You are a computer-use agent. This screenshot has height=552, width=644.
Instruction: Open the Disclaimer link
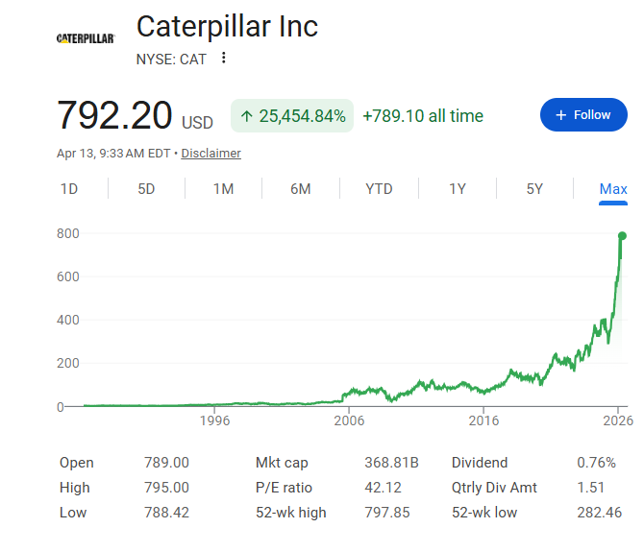[x=211, y=154]
